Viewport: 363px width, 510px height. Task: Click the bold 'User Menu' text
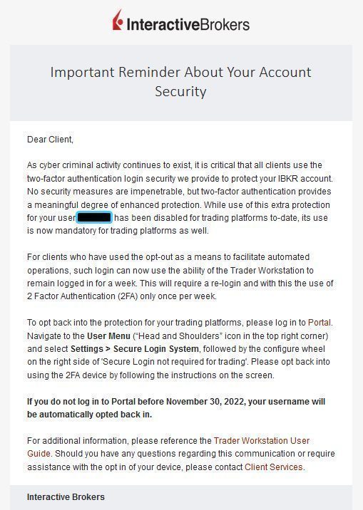click(108, 335)
